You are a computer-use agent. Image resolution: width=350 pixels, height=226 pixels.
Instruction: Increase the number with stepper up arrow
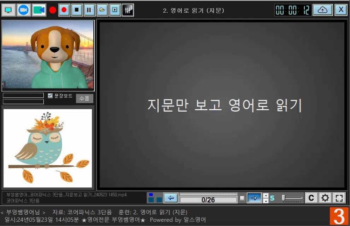pos(265,196)
